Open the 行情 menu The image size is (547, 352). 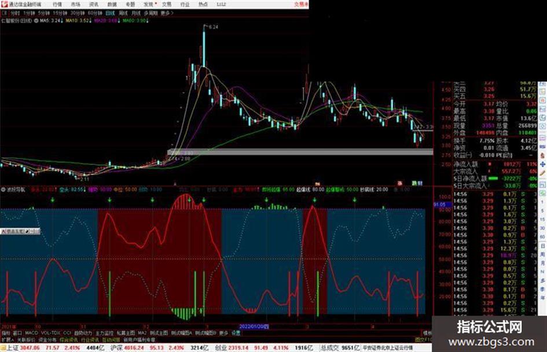point(57,5)
